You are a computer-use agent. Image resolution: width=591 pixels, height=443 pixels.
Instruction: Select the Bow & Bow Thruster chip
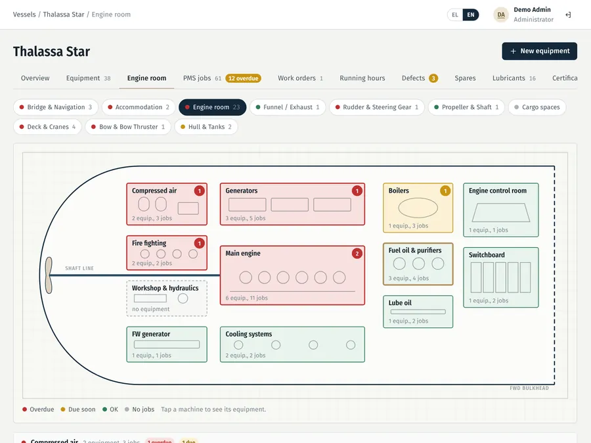(128, 127)
